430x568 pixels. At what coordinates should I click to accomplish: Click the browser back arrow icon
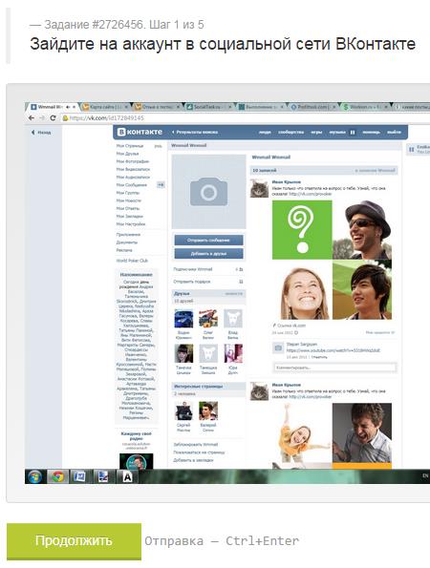click(x=32, y=118)
